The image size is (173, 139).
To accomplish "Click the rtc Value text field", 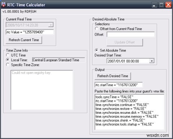I will point(30,32).
